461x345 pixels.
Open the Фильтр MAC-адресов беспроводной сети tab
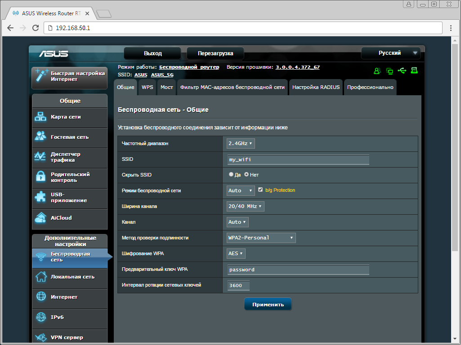[232, 87]
